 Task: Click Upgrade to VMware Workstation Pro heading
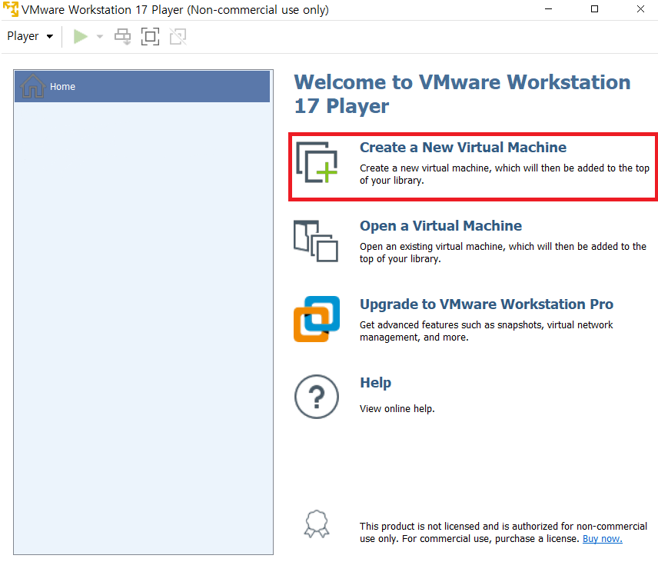tap(487, 304)
